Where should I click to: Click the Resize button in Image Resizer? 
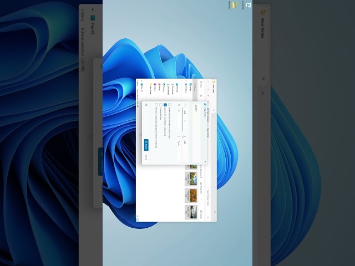[x=146, y=145]
